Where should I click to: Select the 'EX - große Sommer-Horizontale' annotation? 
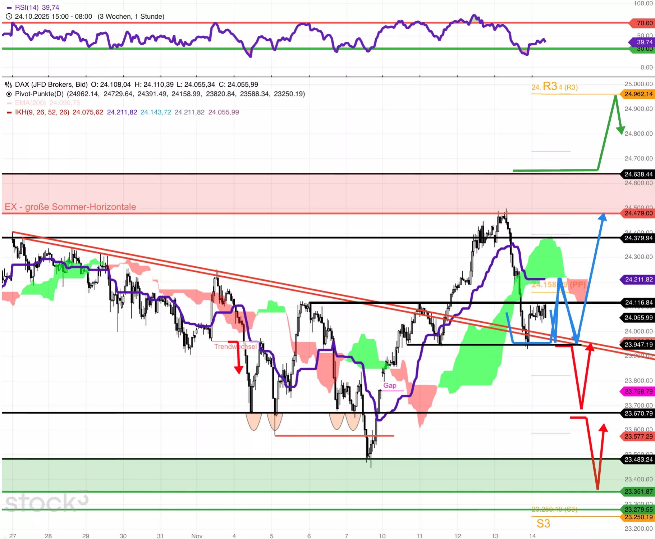(x=70, y=207)
